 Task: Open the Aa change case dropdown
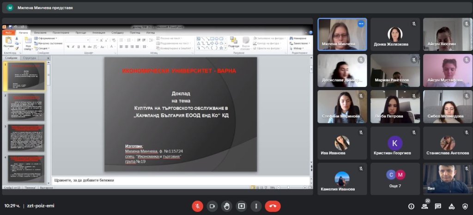point(103,47)
